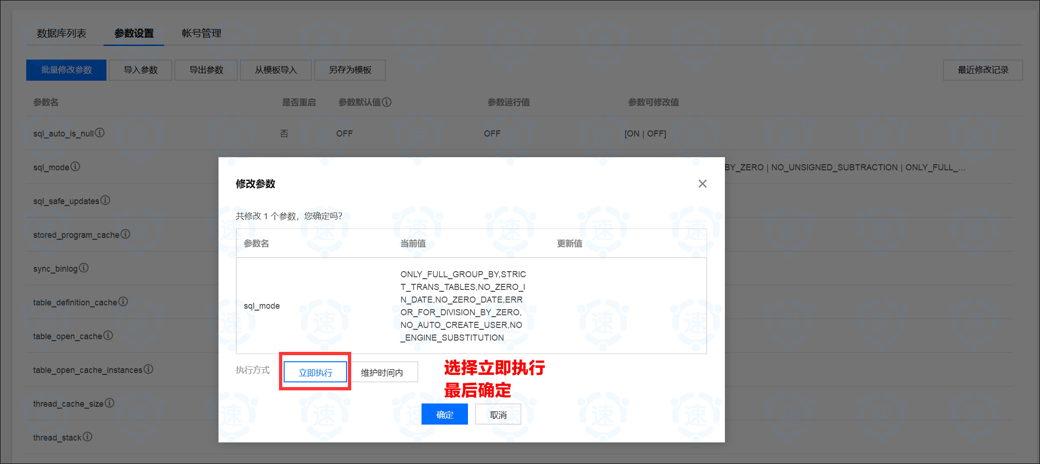Click info icon beside table_open_cache parameter
The image size is (1040, 464).
(x=108, y=335)
